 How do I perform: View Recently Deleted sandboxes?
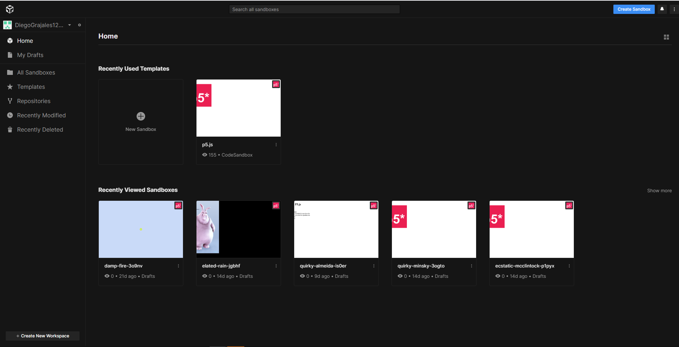[x=40, y=129]
